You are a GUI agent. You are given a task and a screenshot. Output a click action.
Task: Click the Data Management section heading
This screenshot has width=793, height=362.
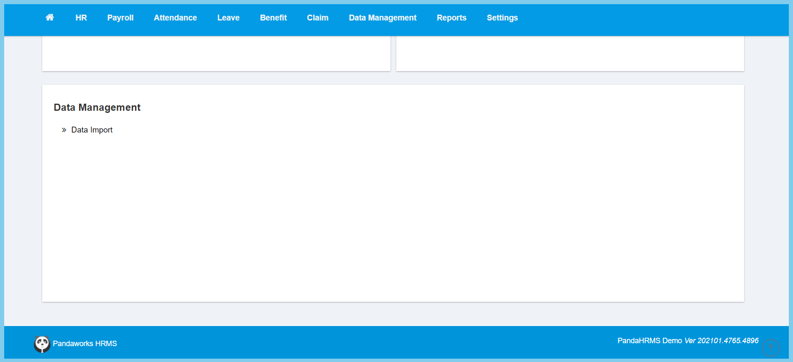[x=97, y=107]
